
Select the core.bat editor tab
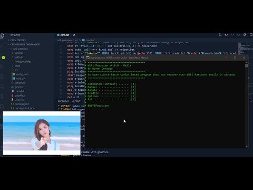(x=65, y=35)
